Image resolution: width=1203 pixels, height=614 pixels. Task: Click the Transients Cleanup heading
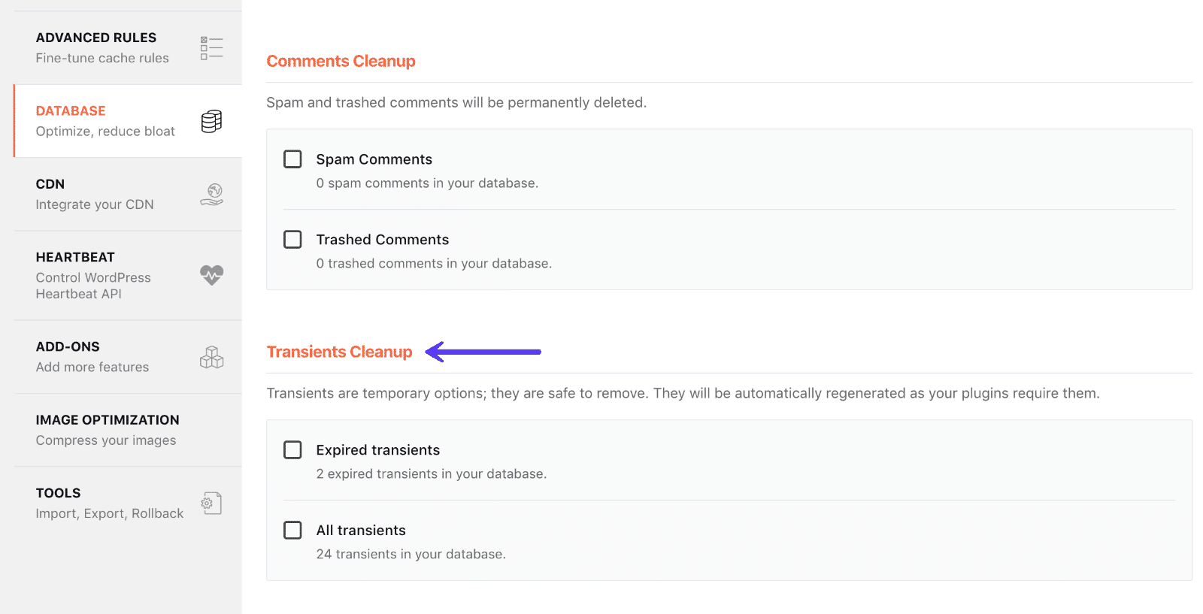(339, 351)
